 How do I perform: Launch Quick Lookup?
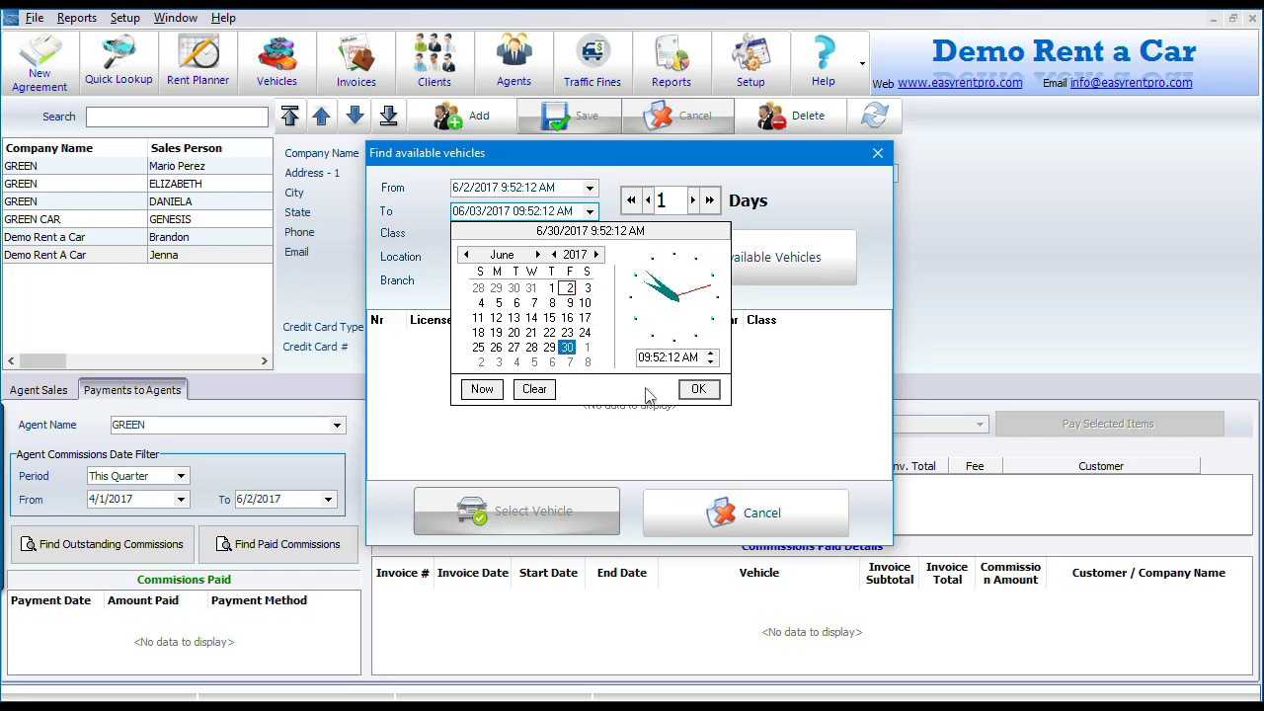[x=118, y=61]
